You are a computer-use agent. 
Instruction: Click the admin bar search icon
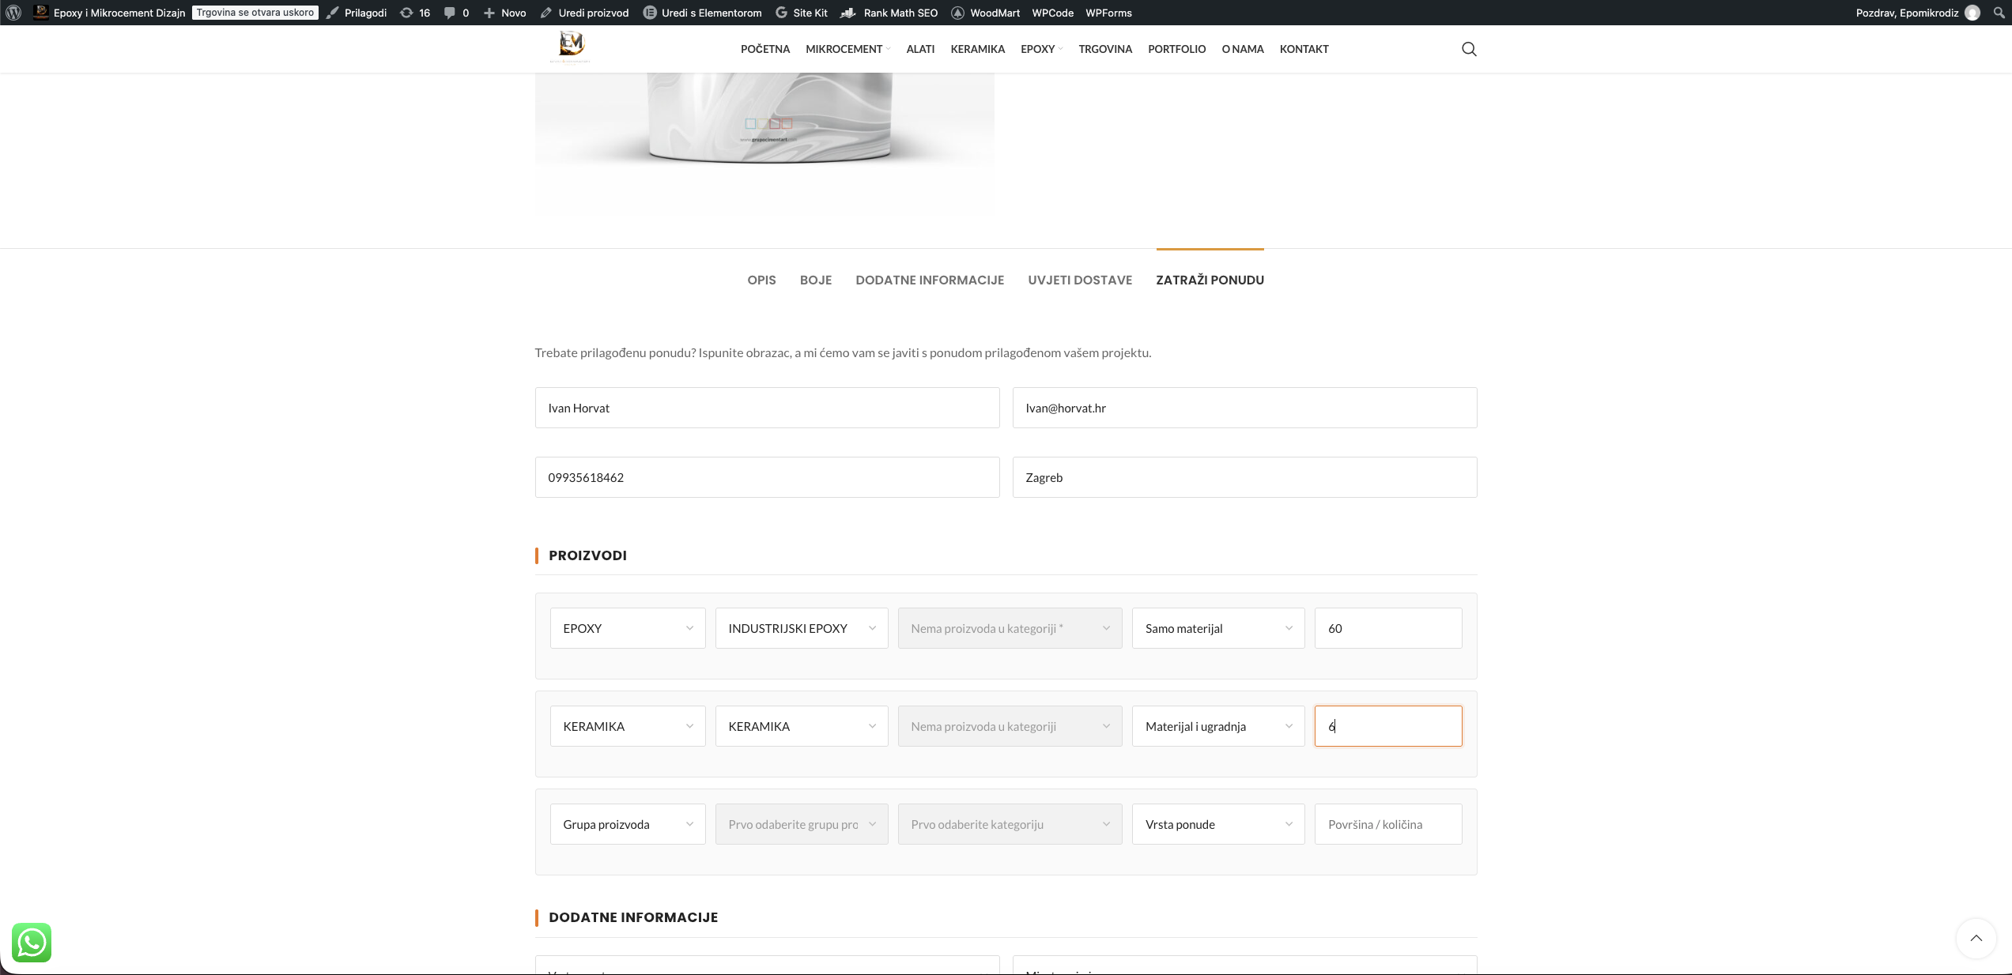tap(1999, 13)
